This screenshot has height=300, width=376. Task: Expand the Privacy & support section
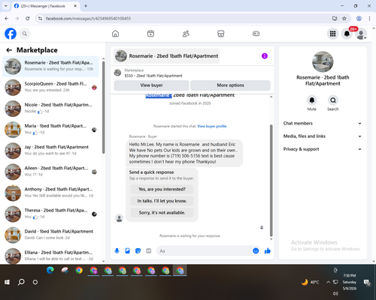pyautogui.click(x=323, y=149)
